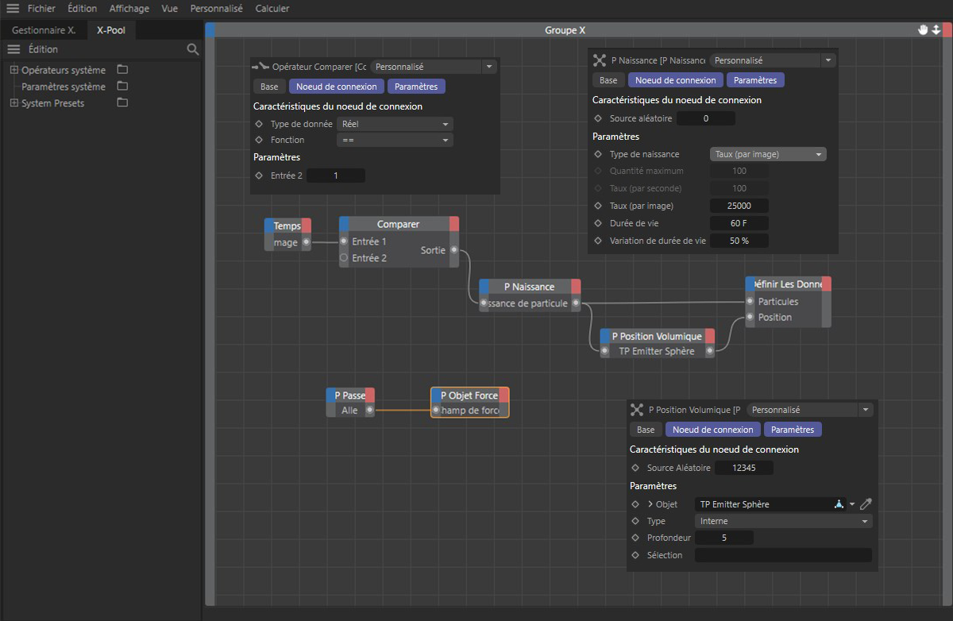Image resolution: width=953 pixels, height=621 pixels.
Task: Open the main hamburger menu beside Fichier
Action: [x=13, y=9]
